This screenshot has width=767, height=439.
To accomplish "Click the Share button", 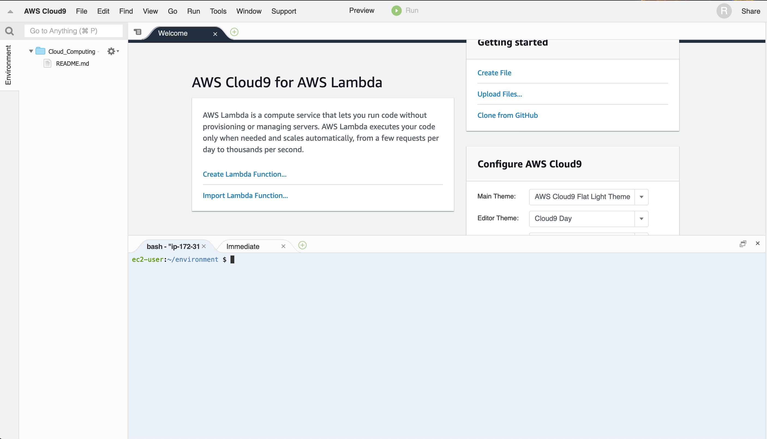I will coord(750,11).
